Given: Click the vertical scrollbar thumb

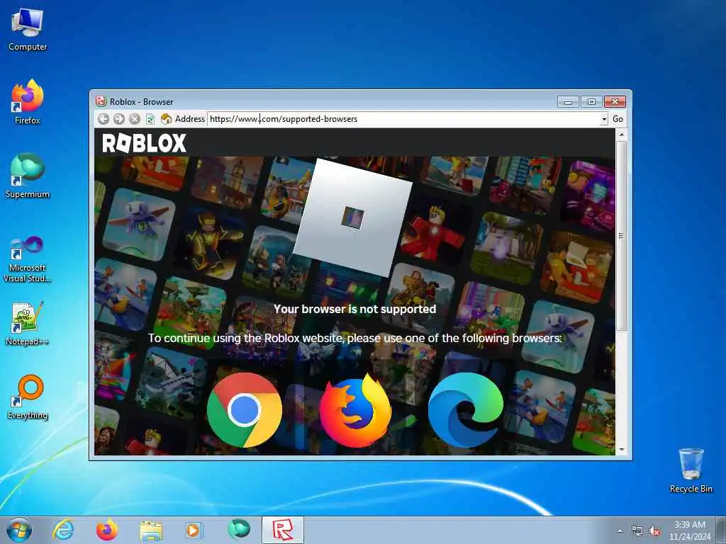Looking at the screenshot, I should coord(621,236).
